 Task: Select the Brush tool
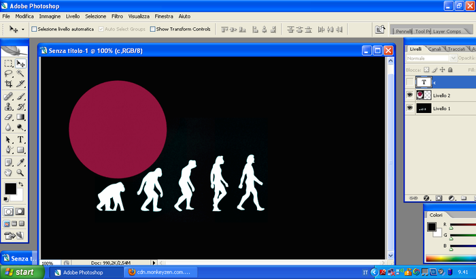click(x=20, y=97)
